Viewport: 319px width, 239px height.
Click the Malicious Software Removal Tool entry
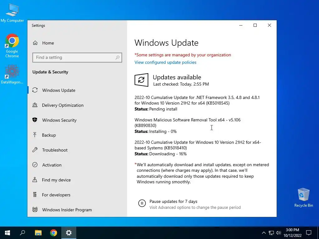(187, 123)
